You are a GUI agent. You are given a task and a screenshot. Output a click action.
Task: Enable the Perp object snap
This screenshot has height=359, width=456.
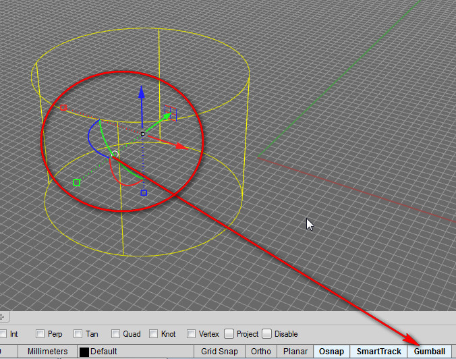pos(40,333)
